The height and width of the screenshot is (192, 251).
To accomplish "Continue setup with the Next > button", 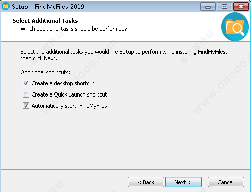I will [183, 182].
